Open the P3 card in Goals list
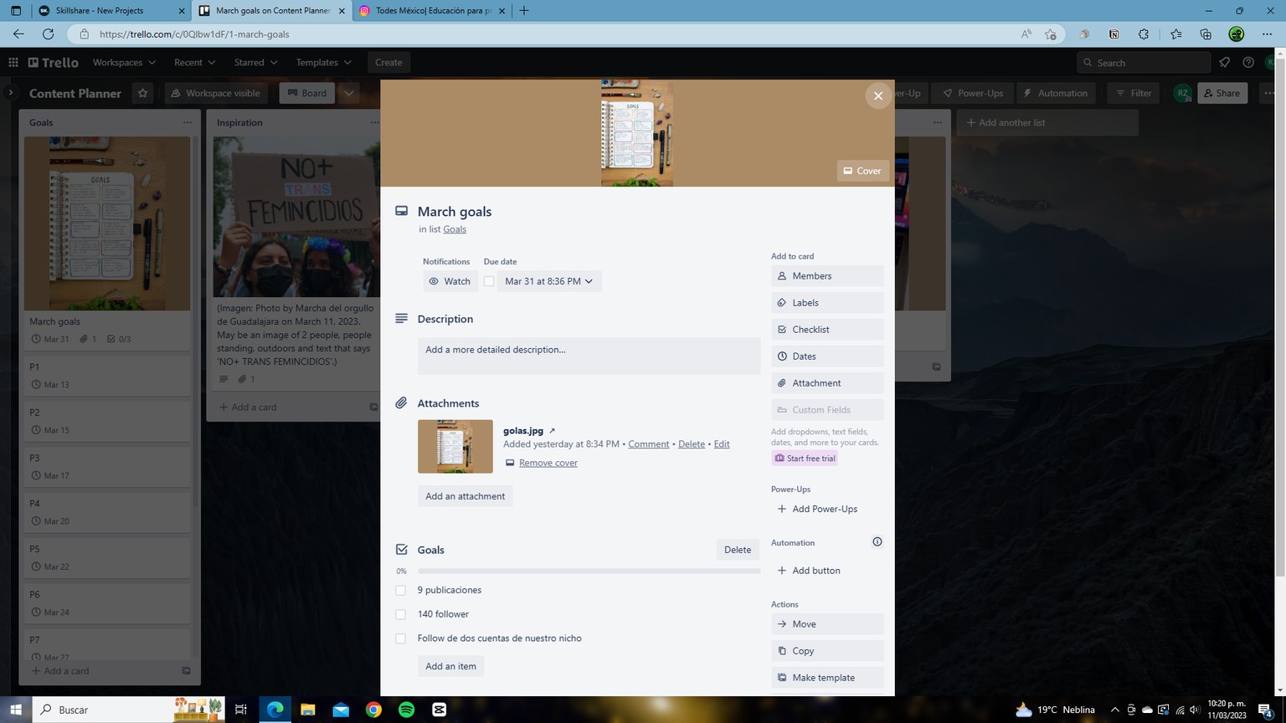 pos(107,467)
